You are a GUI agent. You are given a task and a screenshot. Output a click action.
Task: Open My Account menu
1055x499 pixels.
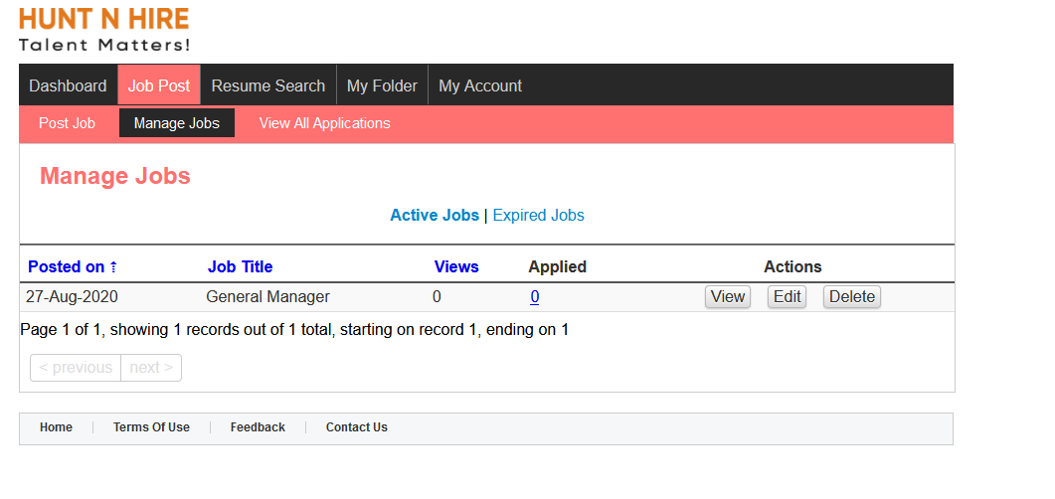click(480, 85)
